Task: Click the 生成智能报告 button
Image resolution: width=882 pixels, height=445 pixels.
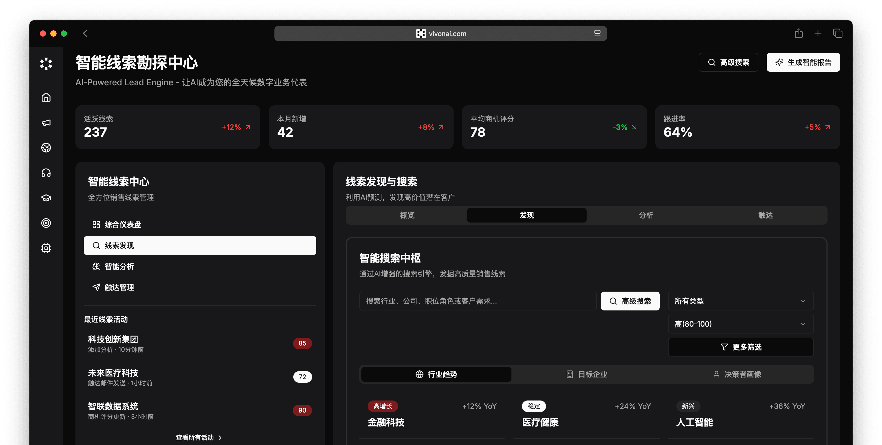Action: 803,62
